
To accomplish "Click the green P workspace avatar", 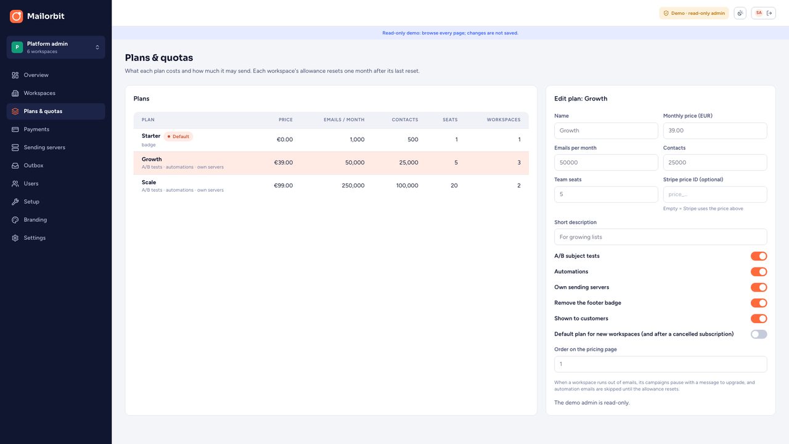I will 17,47.
